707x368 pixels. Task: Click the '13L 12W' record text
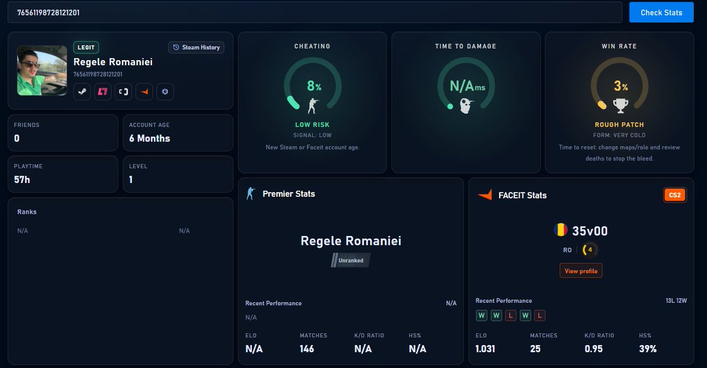[x=676, y=301]
